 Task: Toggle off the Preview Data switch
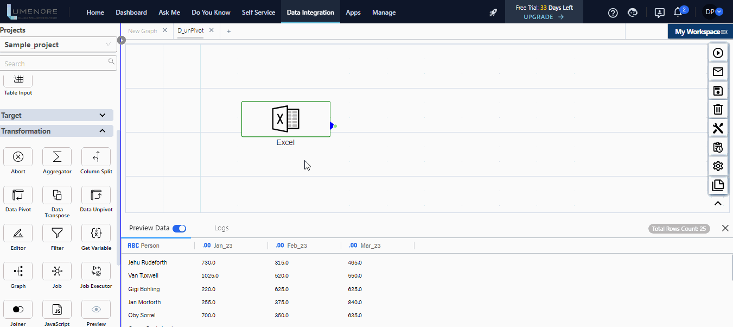click(180, 228)
